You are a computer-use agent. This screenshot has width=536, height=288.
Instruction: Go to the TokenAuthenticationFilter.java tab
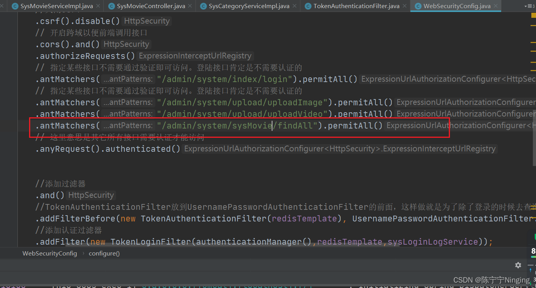(356, 6)
